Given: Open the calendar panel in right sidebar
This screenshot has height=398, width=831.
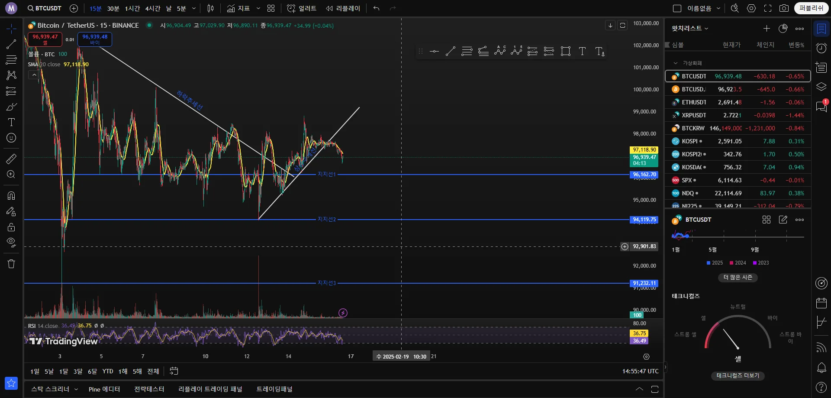Looking at the screenshot, I should [821, 303].
